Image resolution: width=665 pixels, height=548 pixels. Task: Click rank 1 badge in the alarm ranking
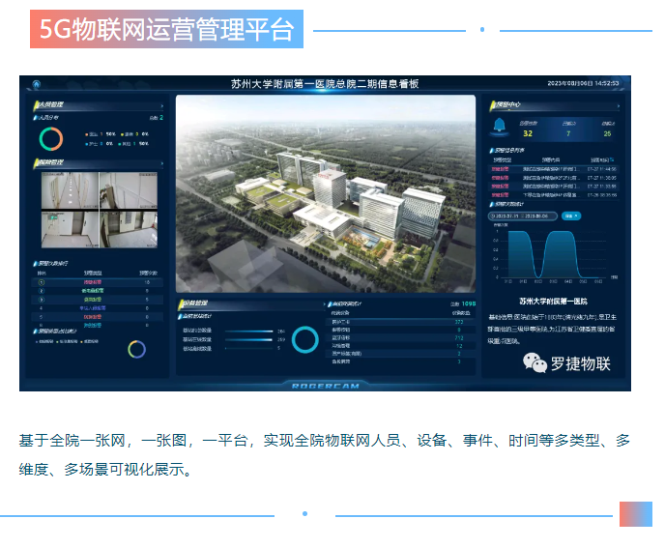(x=41, y=281)
